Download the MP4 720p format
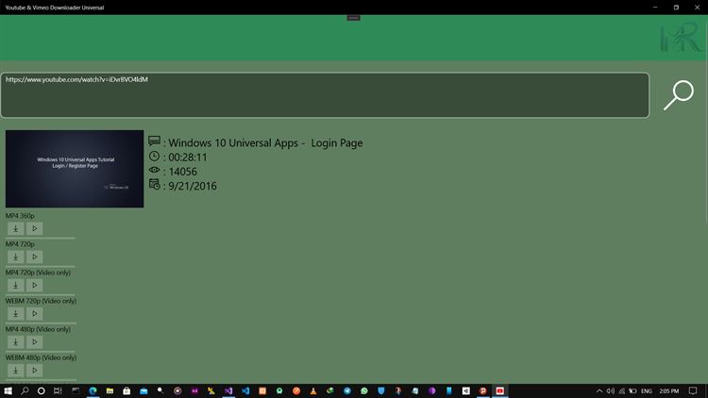Viewport: 708px width, 398px height. (x=16, y=257)
